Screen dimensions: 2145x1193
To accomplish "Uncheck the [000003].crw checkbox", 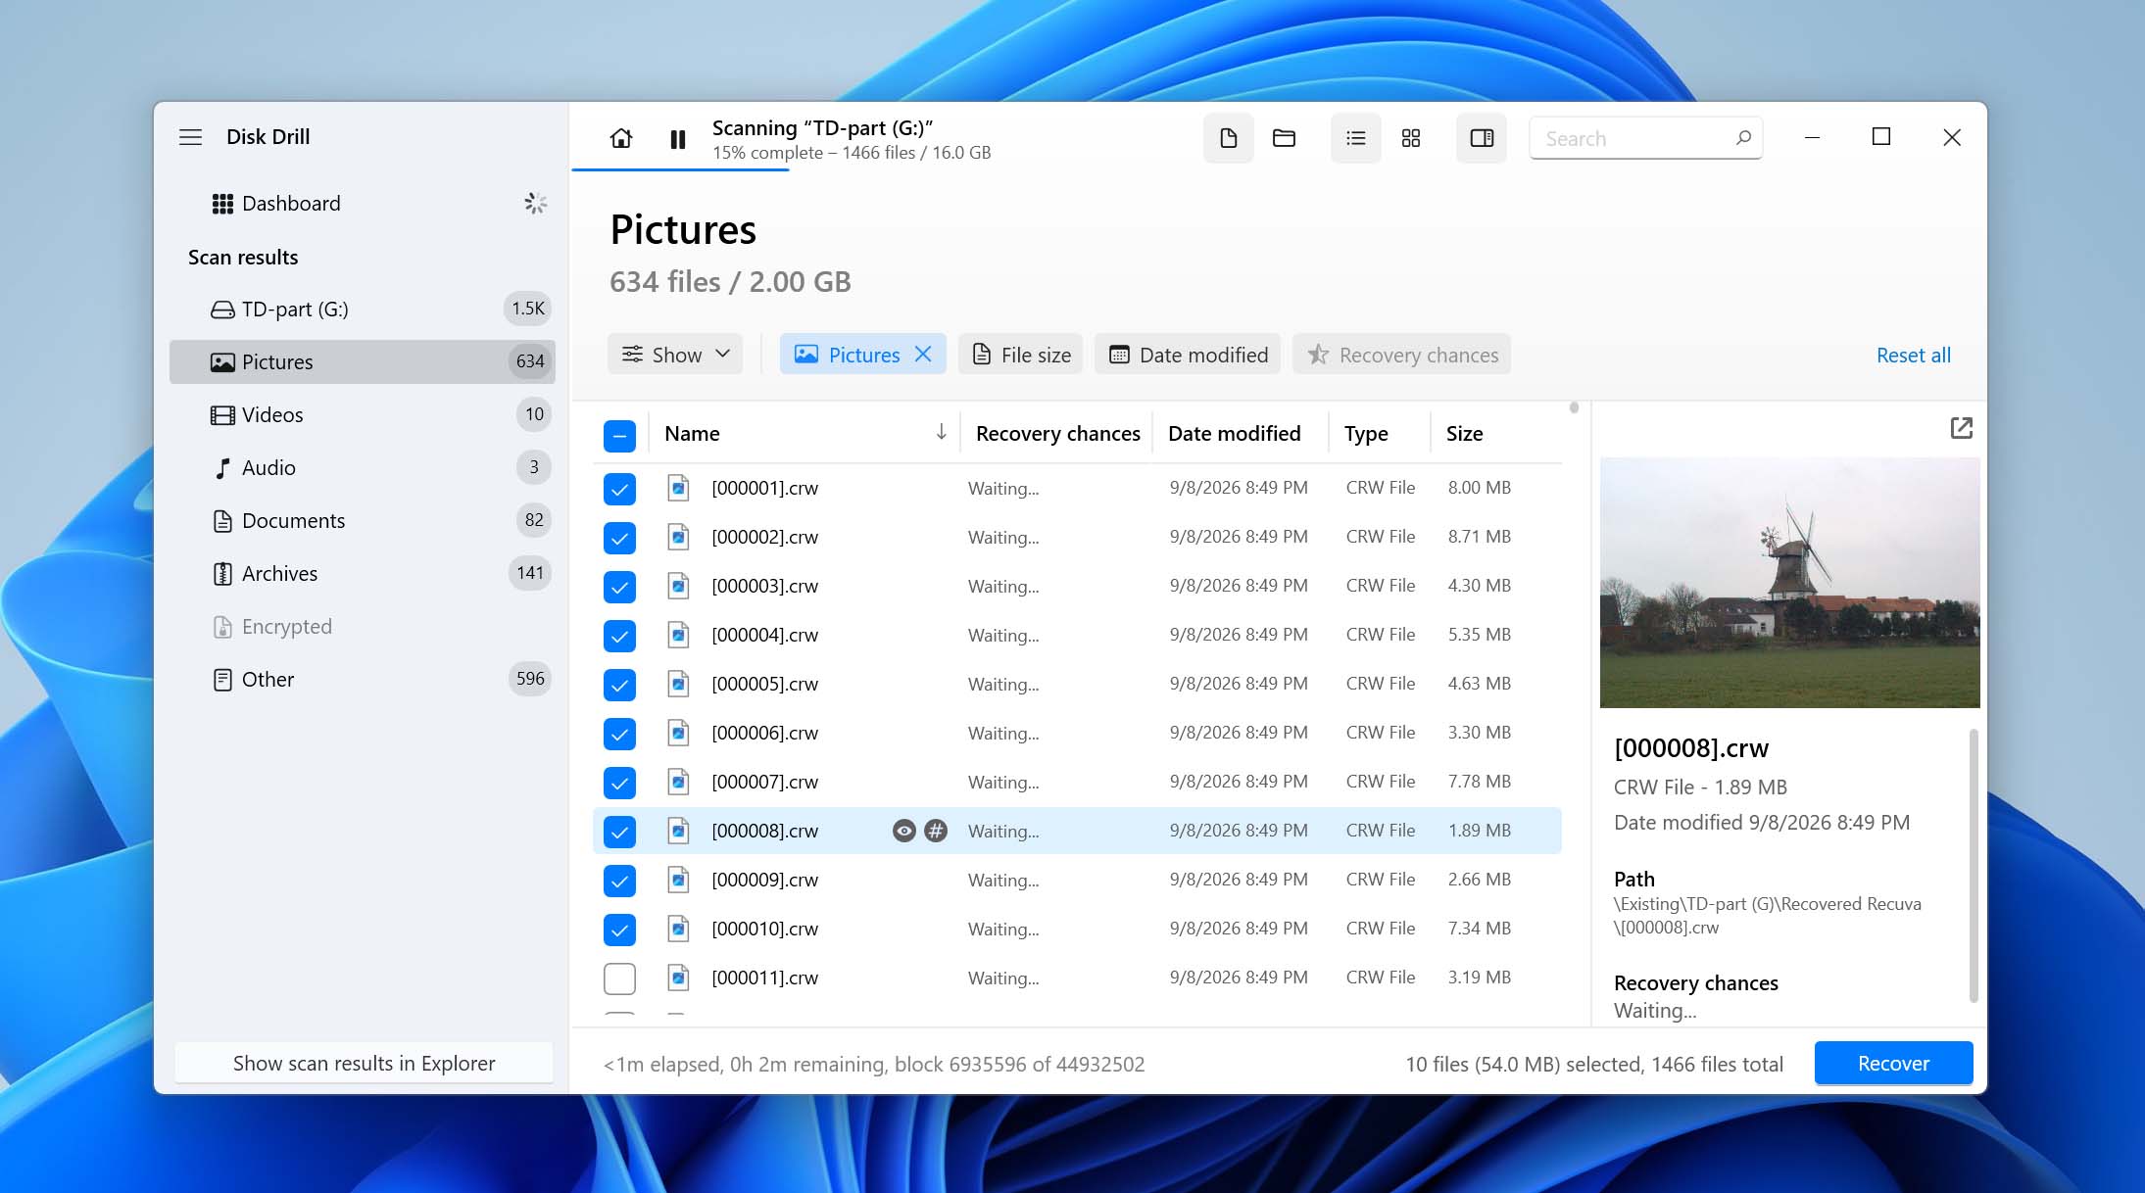I will point(619,587).
